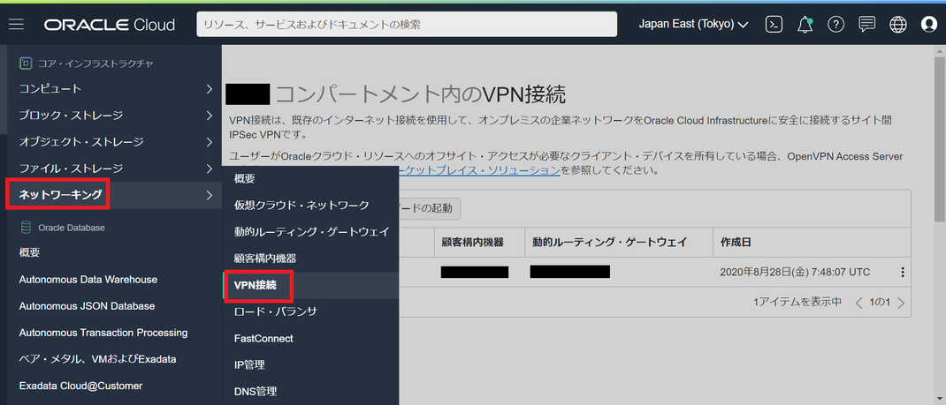Open the hamburger navigation menu
Viewport: 946px width, 405px height.
coord(16,24)
